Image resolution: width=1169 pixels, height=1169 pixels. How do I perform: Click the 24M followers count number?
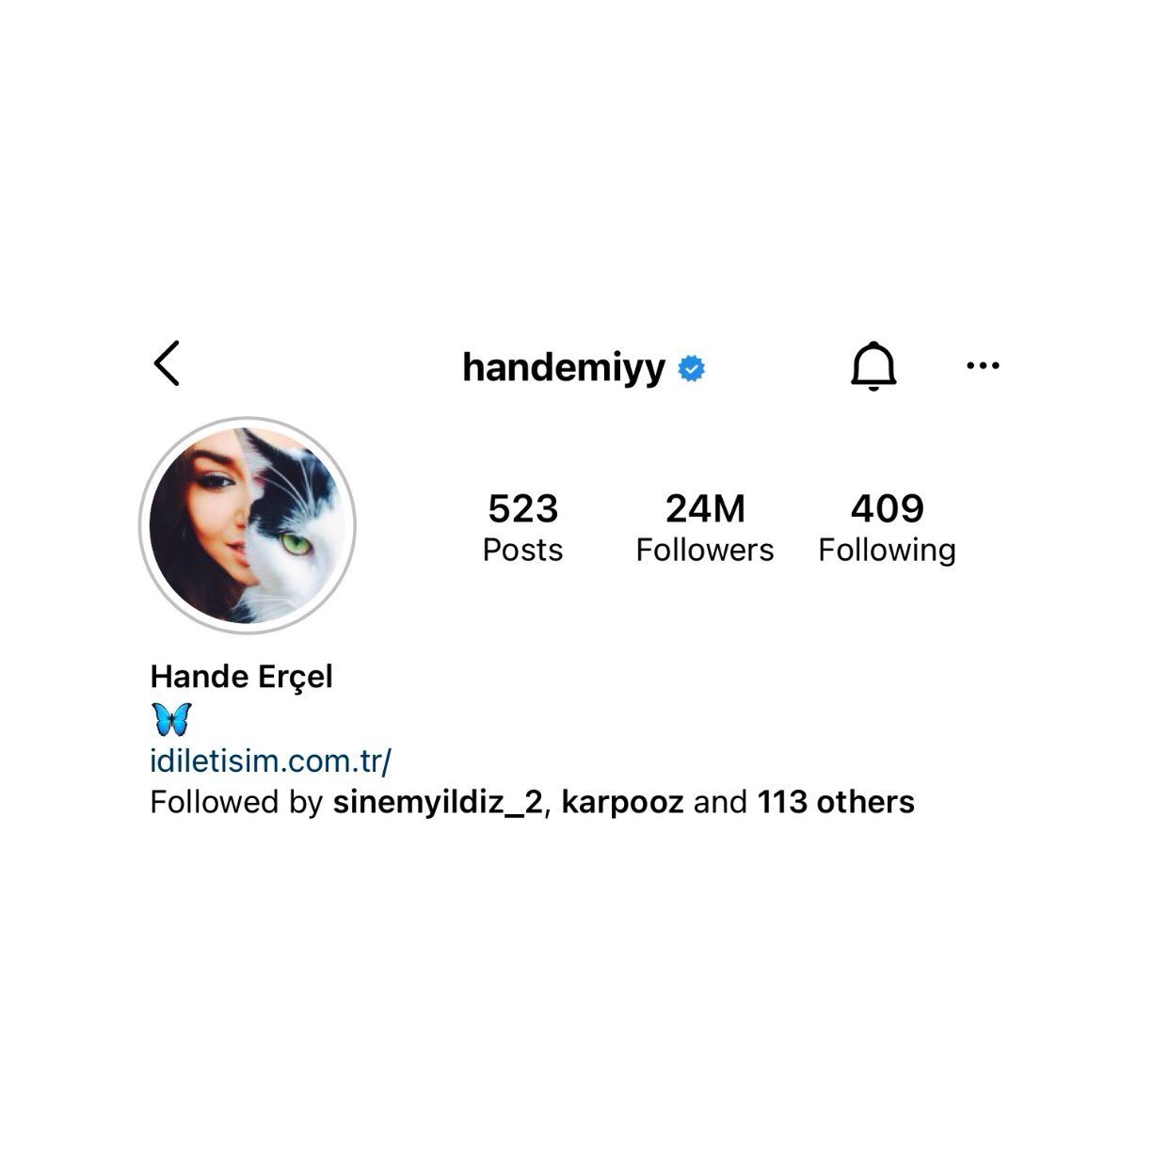(705, 508)
